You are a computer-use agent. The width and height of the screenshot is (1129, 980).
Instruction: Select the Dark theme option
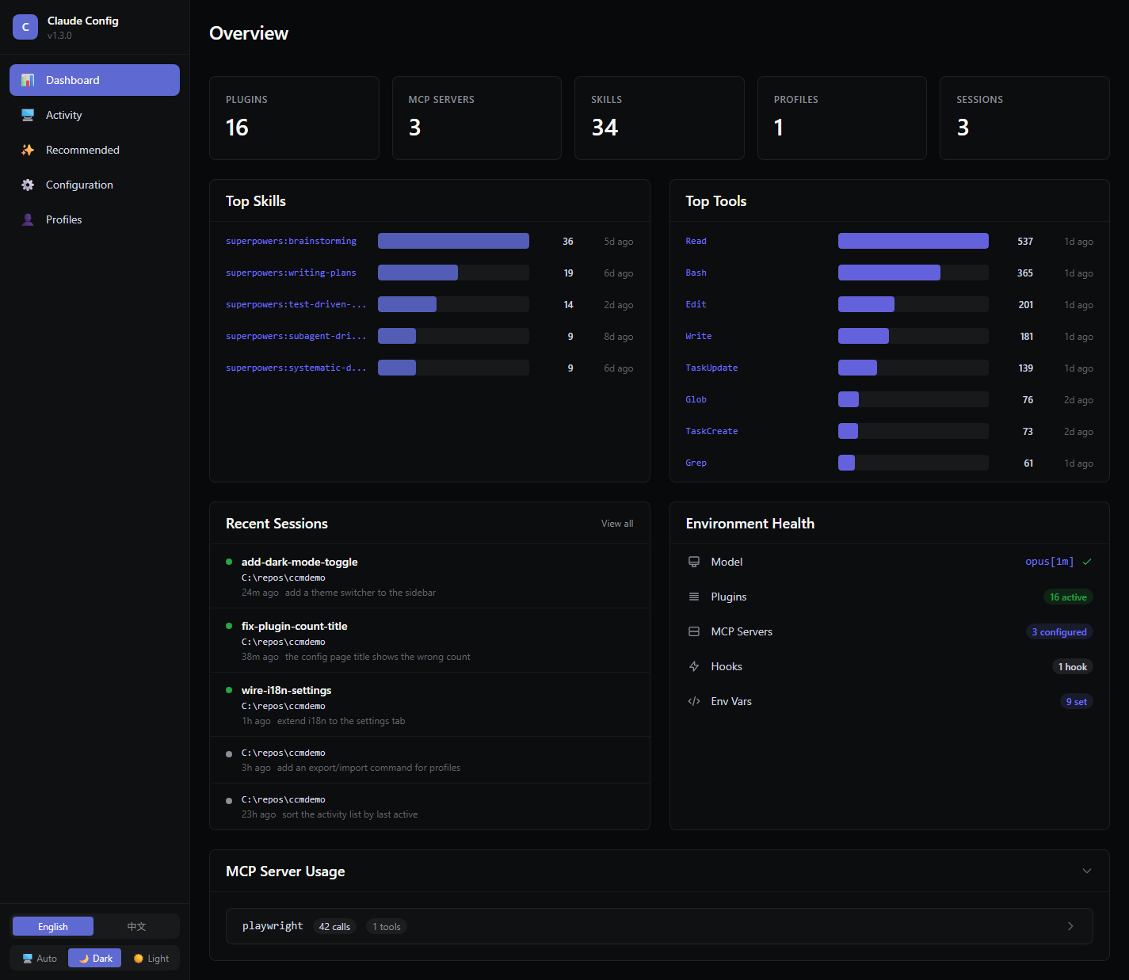pos(95,958)
